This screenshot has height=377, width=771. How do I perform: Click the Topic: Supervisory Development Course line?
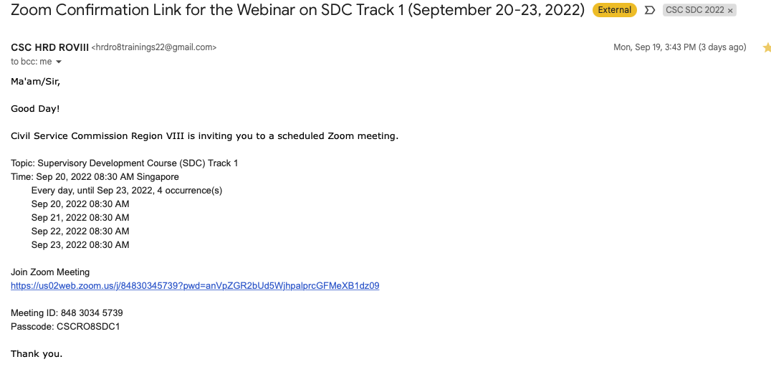[x=124, y=163]
